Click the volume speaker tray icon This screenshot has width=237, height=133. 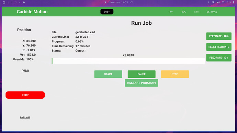click(x=218, y=2)
